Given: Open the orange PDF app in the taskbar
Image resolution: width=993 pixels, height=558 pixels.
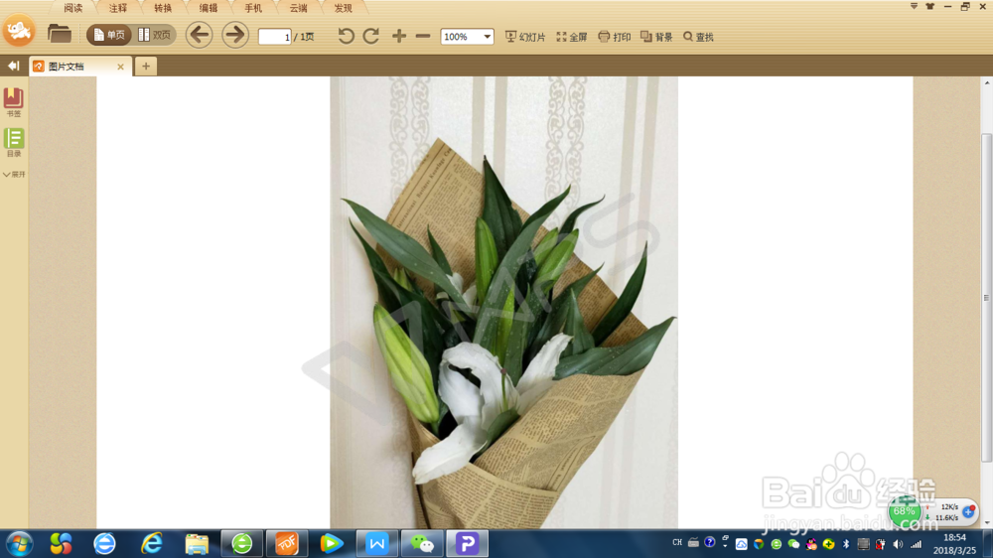Looking at the screenshot, I should click(x=287, y=543).
